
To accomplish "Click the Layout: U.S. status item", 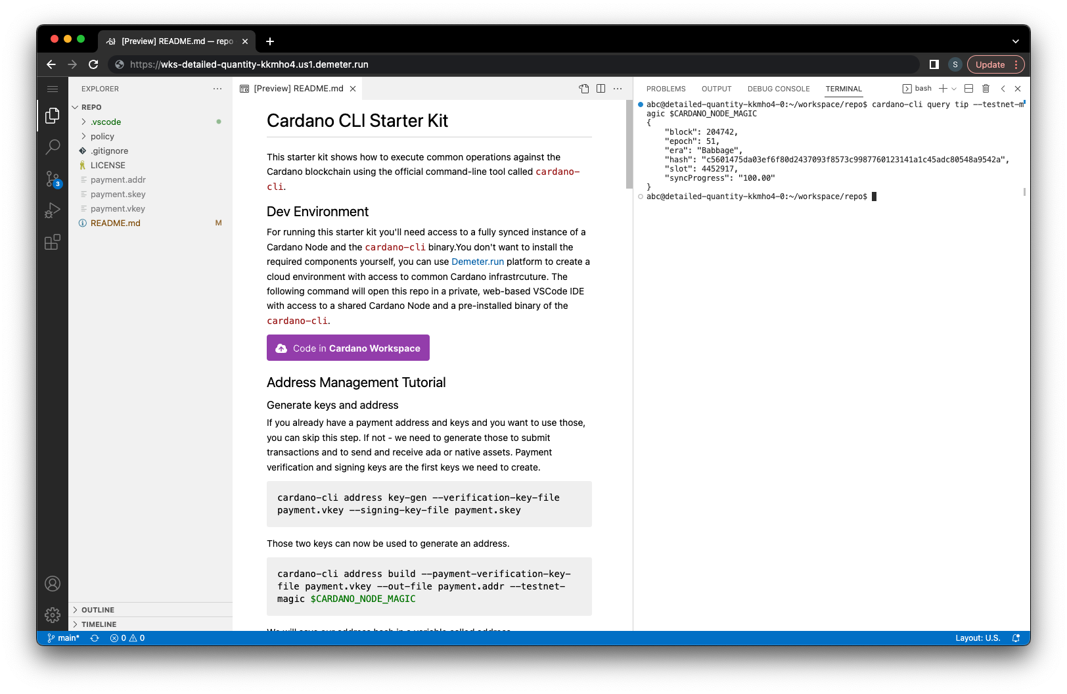I will coord(978,638).
